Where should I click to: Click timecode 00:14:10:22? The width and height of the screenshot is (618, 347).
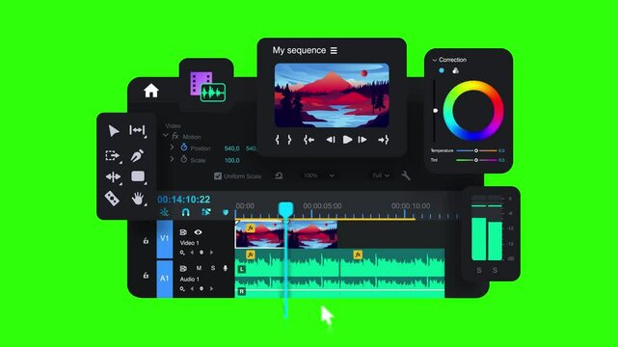(x=184, y=200)
